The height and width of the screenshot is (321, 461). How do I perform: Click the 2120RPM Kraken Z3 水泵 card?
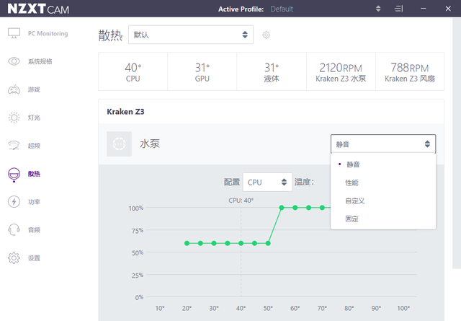click(x=341, y=71)
